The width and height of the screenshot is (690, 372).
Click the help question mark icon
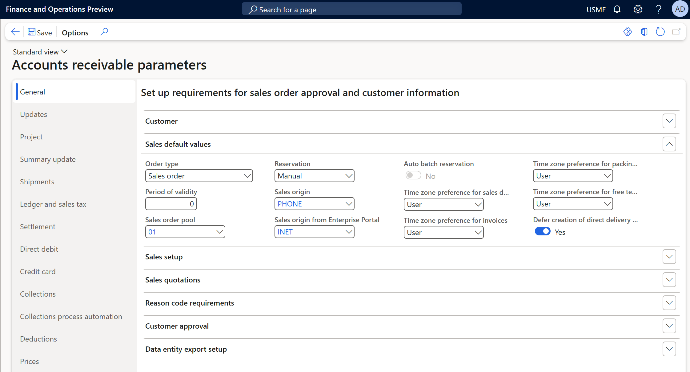pyautogui.click(x=658, y=10)
